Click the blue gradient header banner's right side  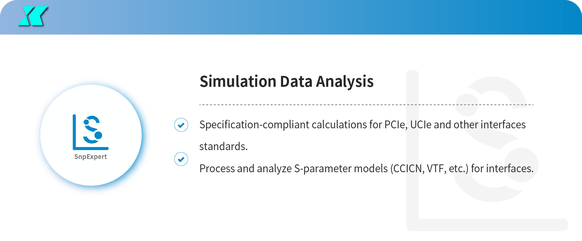[x=512, y=17]
